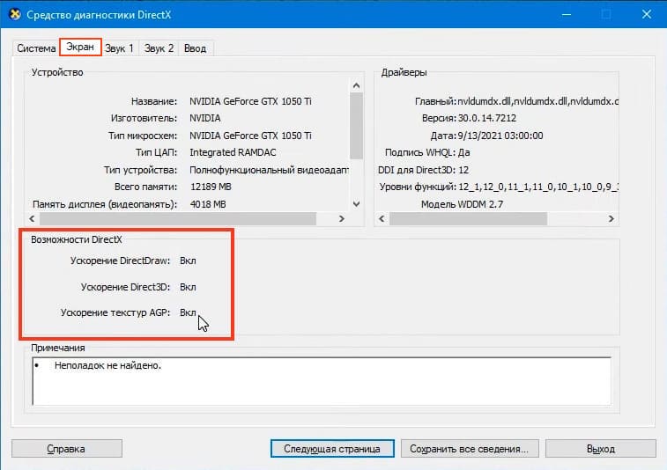Click the total memory value '12189 MB'
This screenshot has width=667, height=470.
coord(211,187)
